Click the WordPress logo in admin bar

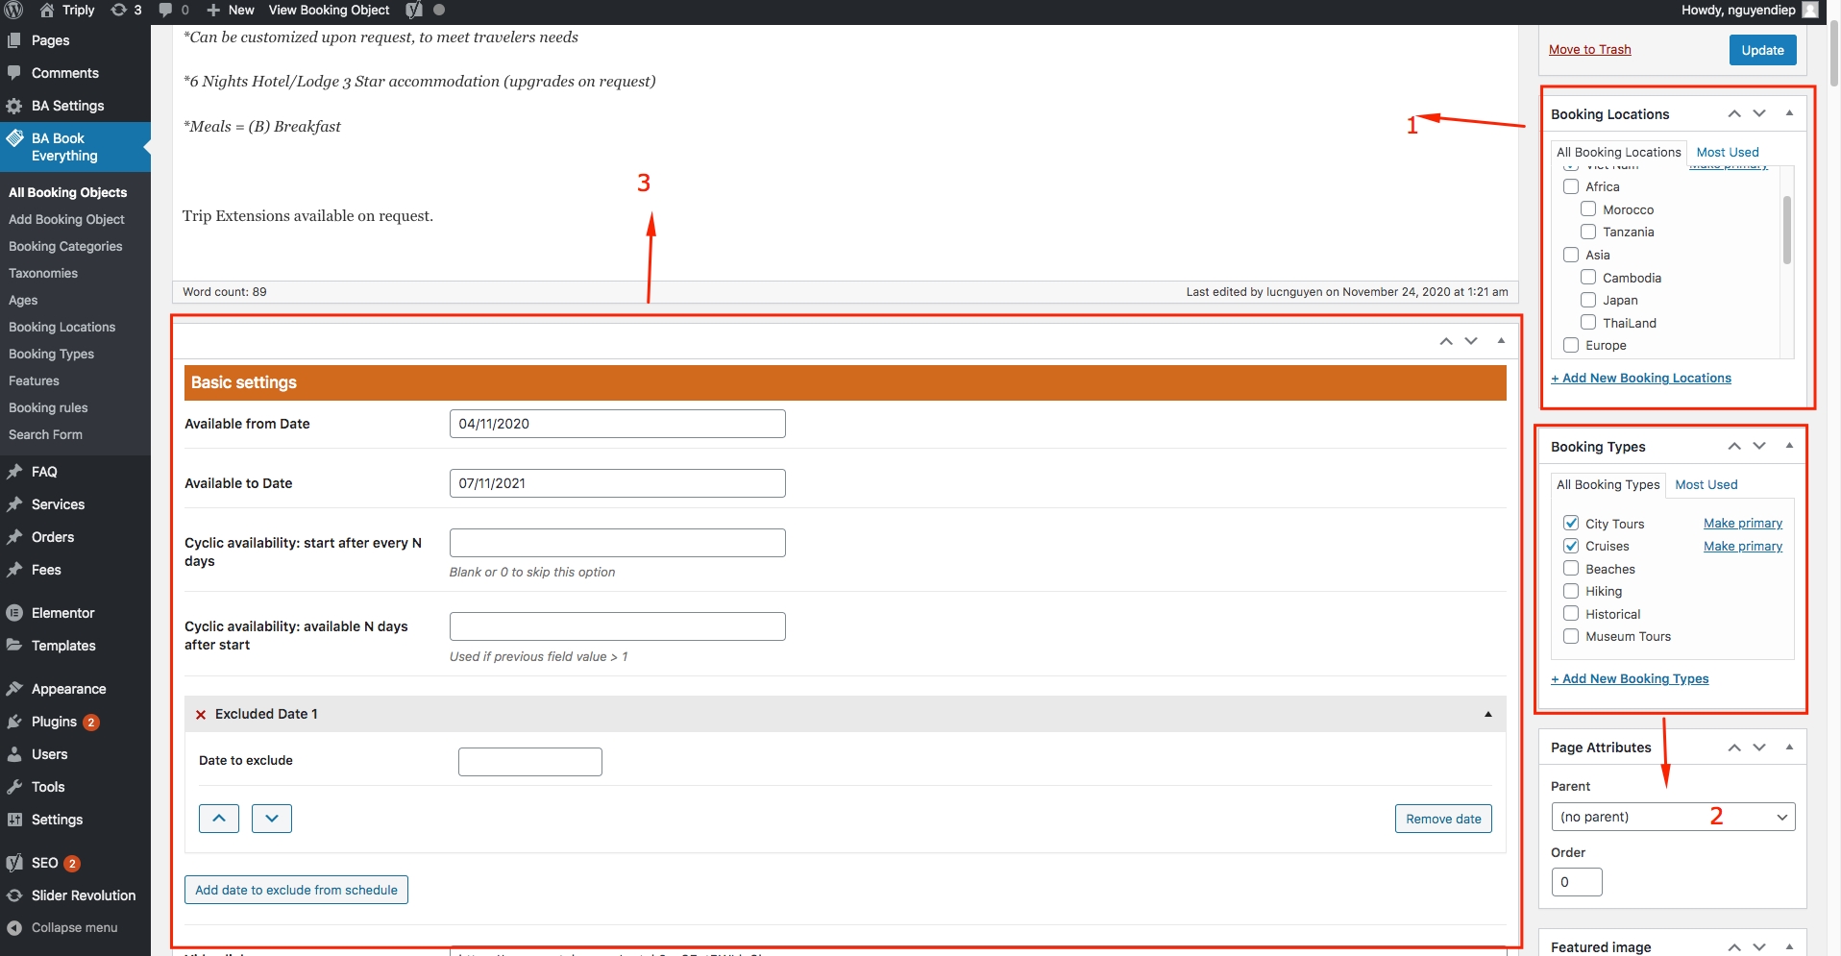(13, 11)
